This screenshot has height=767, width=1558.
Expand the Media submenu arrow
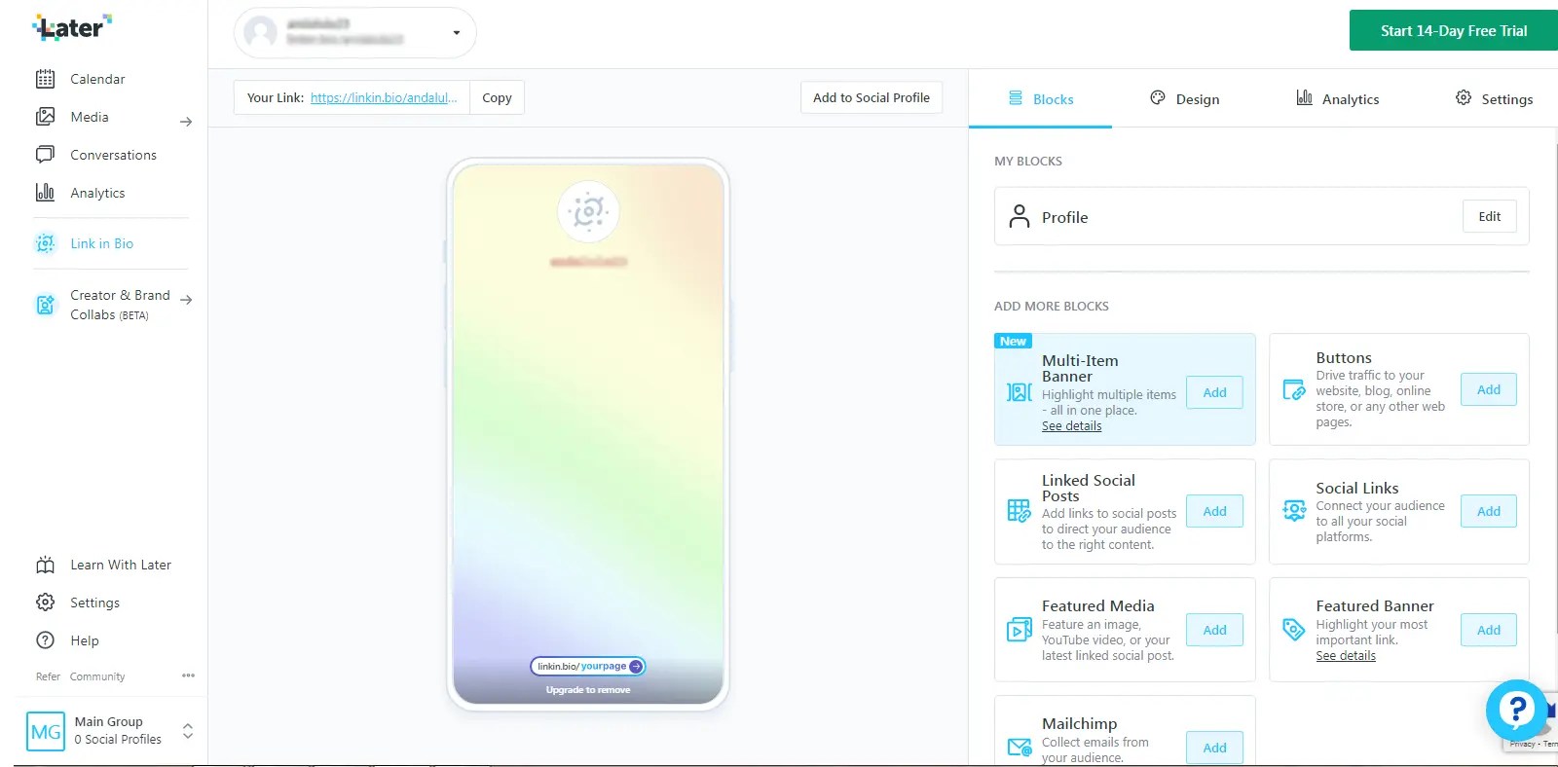tap(186, 122)
